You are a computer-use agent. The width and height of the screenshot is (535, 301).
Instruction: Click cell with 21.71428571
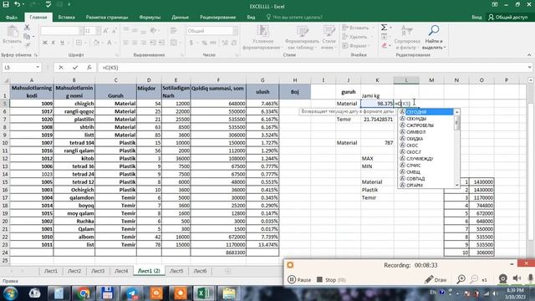[x=377, y=119]
